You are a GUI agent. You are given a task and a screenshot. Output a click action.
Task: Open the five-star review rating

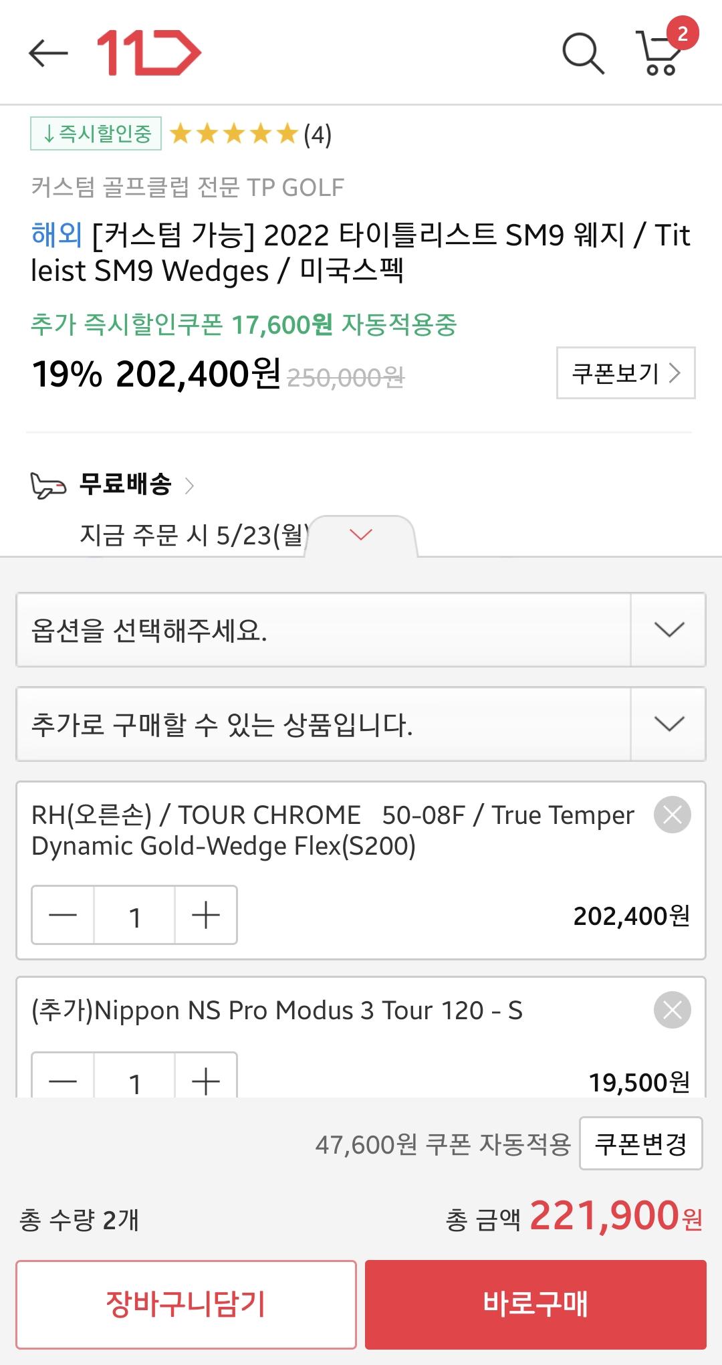tap(249, 134)
